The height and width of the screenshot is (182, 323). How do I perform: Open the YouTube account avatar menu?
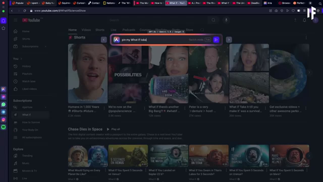[315, 20]
